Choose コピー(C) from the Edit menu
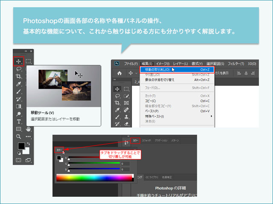Screen dimensions: 273x204 pyautogui.click(x=177, y=101)
